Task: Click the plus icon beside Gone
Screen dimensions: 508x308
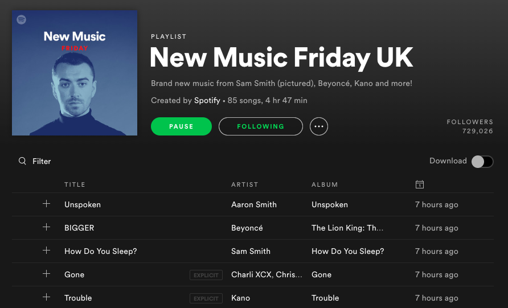Action: tap(46, 274)
